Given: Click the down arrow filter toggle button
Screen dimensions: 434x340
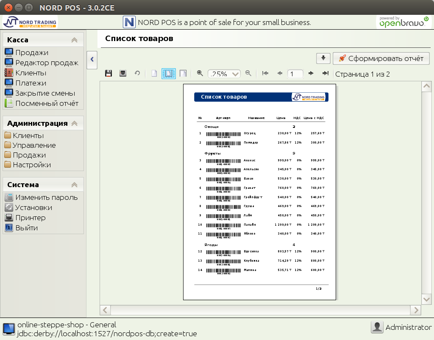Looking at the screenshot, I should pos(323,58).
